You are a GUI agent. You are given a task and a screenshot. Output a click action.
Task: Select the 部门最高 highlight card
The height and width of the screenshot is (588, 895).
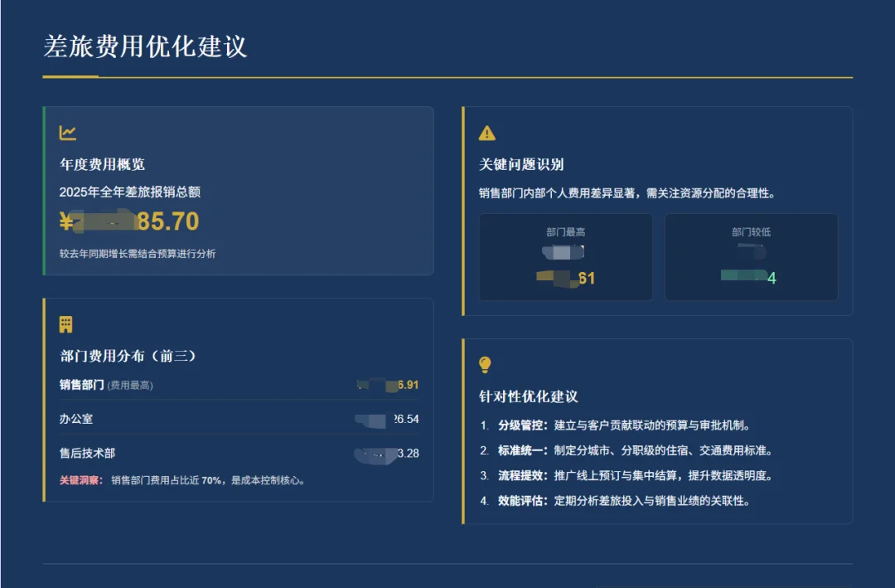[x=566, y=257]
